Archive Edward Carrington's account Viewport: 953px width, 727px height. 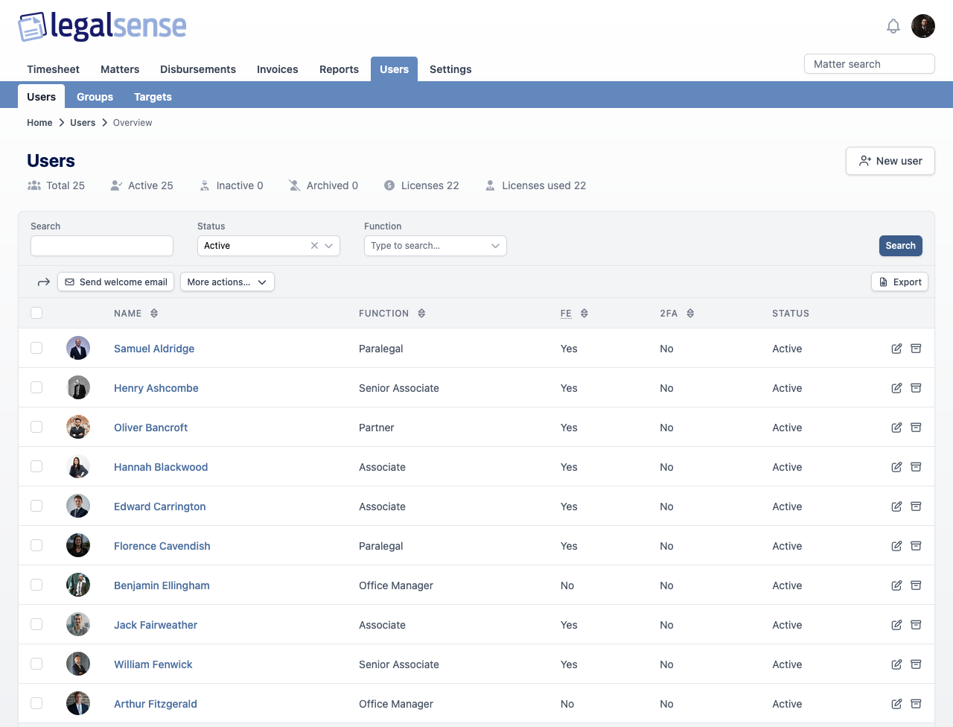tap(916, 507)
